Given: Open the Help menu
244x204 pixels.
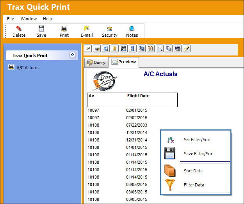Looking at the screenshot, I should tap(48, 19).
